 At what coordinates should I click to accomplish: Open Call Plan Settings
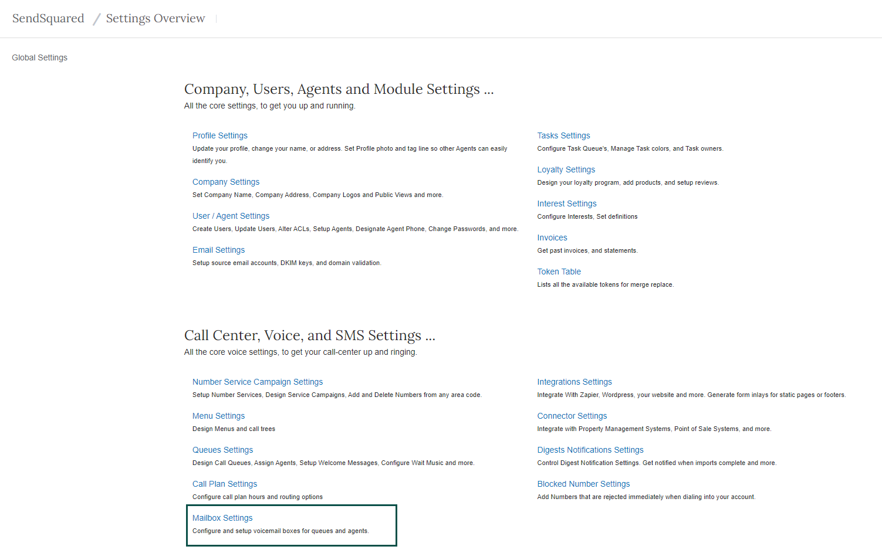click(224, 484)
